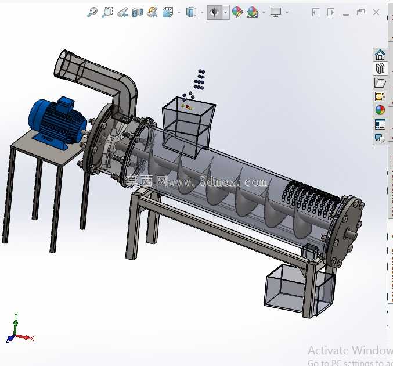Expand the View Settings dropdown arrow
The height and width of the screenshot is (366, 393).
(287, 12)
